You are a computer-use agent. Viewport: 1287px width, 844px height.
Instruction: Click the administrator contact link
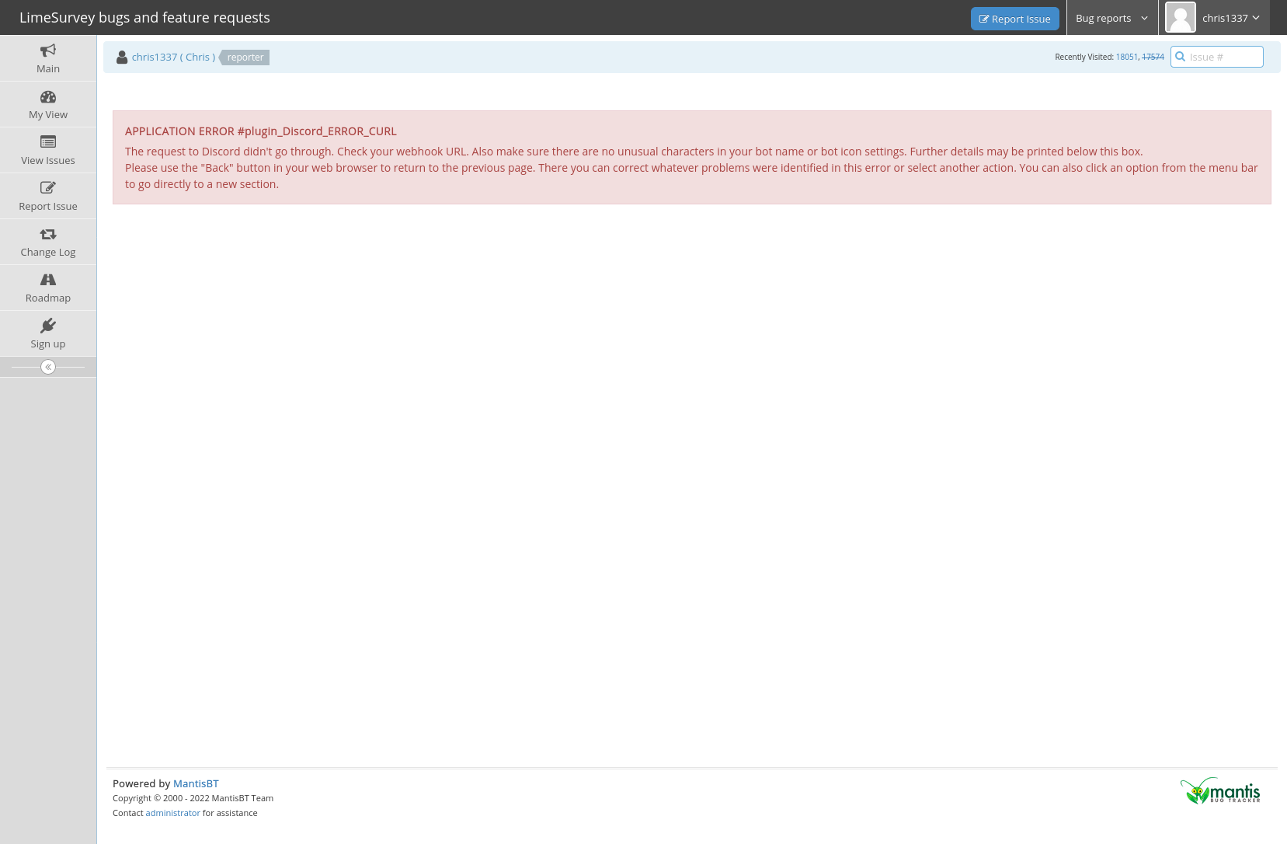click(173, 813)
